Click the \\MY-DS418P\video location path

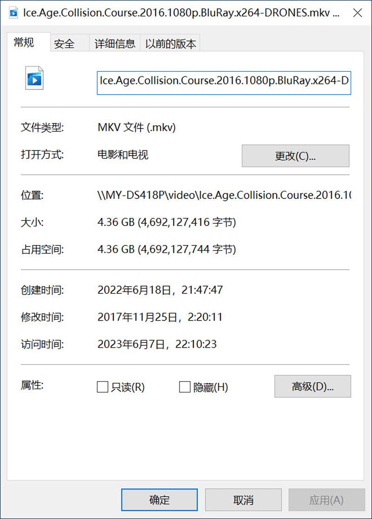224,195
